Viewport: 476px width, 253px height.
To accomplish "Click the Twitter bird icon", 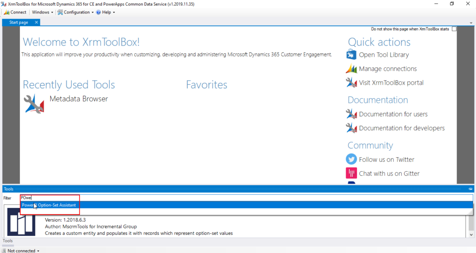I will [351, 159].
